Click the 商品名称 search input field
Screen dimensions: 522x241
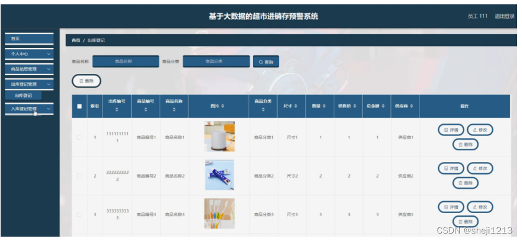click(x=126, y=61)
